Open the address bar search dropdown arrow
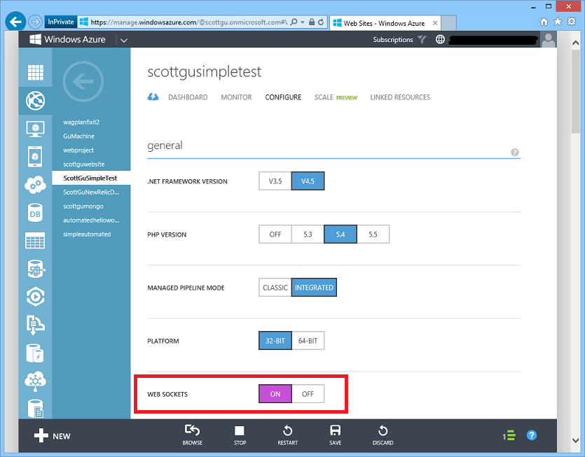Screen dimensions: 585x457 coord(302,22)
